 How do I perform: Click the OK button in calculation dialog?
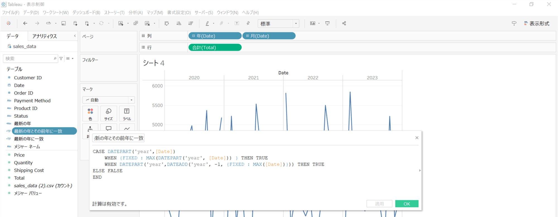click(407, 204)
